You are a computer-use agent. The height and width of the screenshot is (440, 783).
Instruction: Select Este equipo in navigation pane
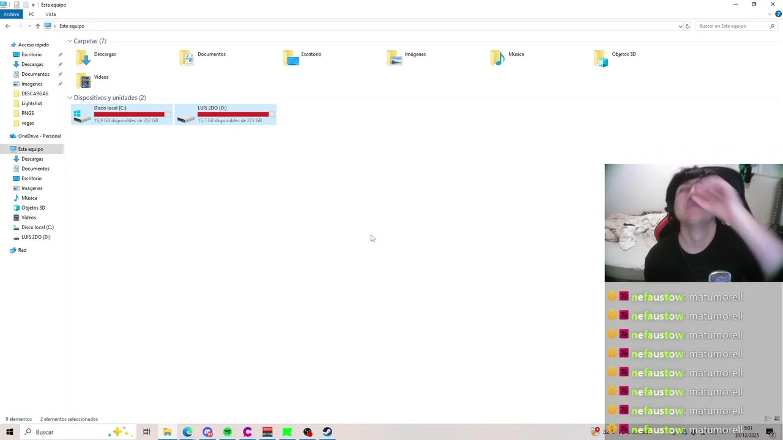point(31,149)
